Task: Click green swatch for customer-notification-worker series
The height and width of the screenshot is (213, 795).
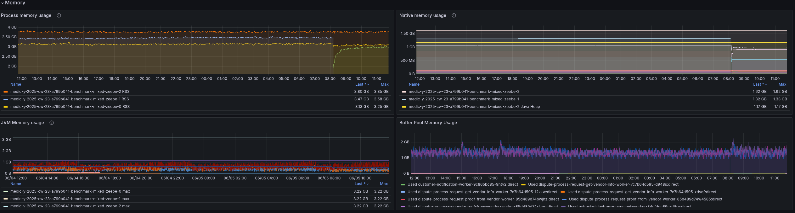Action: tap(403, 185)
